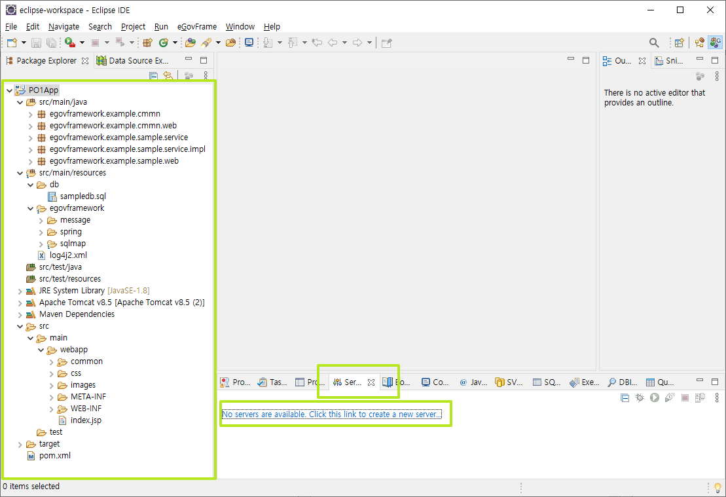Click the lightbulb tip icon in status bar

point(717,487)
